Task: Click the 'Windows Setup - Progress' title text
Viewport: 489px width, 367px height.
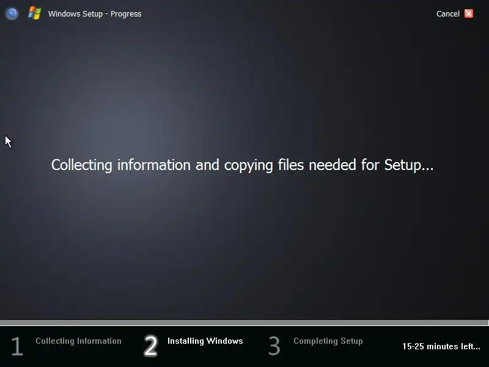Action: click(95, 13)
